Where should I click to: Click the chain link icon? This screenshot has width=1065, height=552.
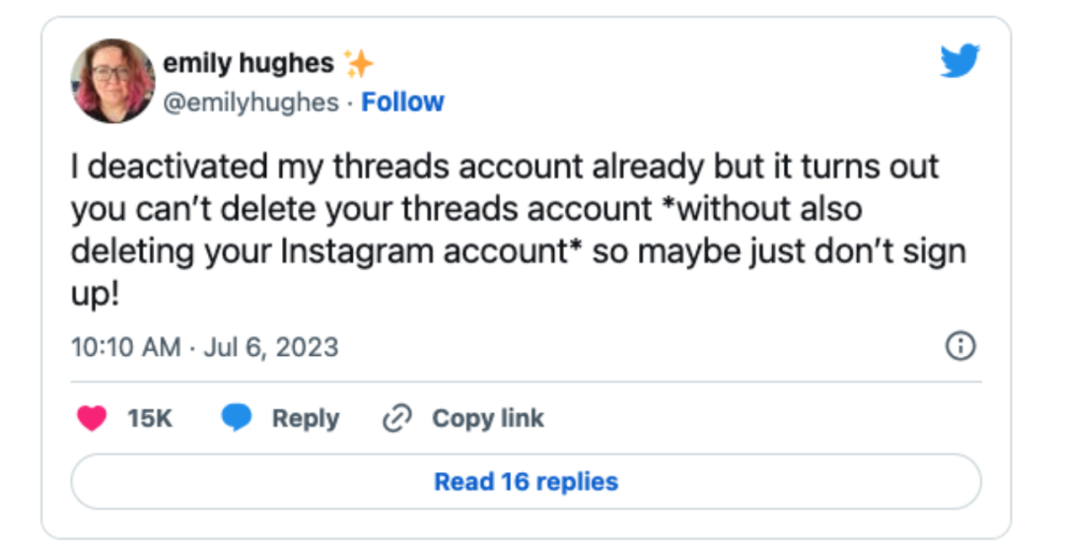coord(396,418)
